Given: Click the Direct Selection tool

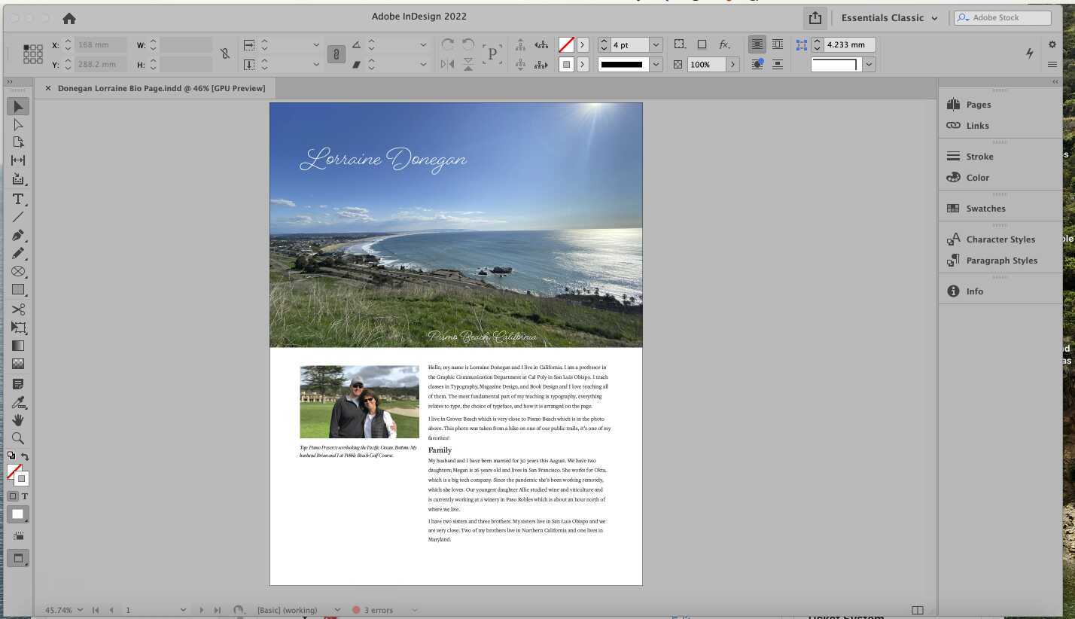Looking at the screenshot, I should (18, 125).
